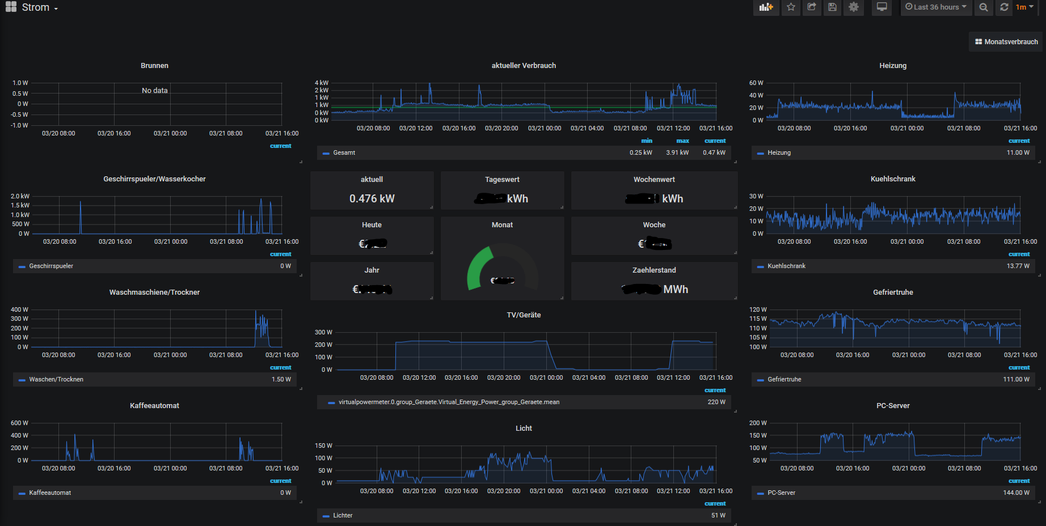Toggle the Kaffeeautomat legend series

[50, 493]
